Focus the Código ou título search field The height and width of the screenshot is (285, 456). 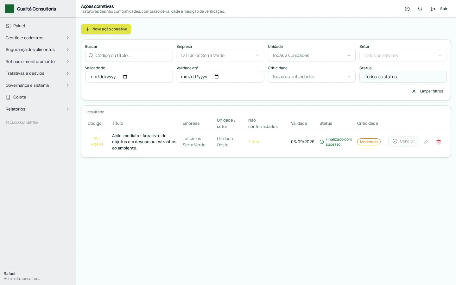[129, 55]
